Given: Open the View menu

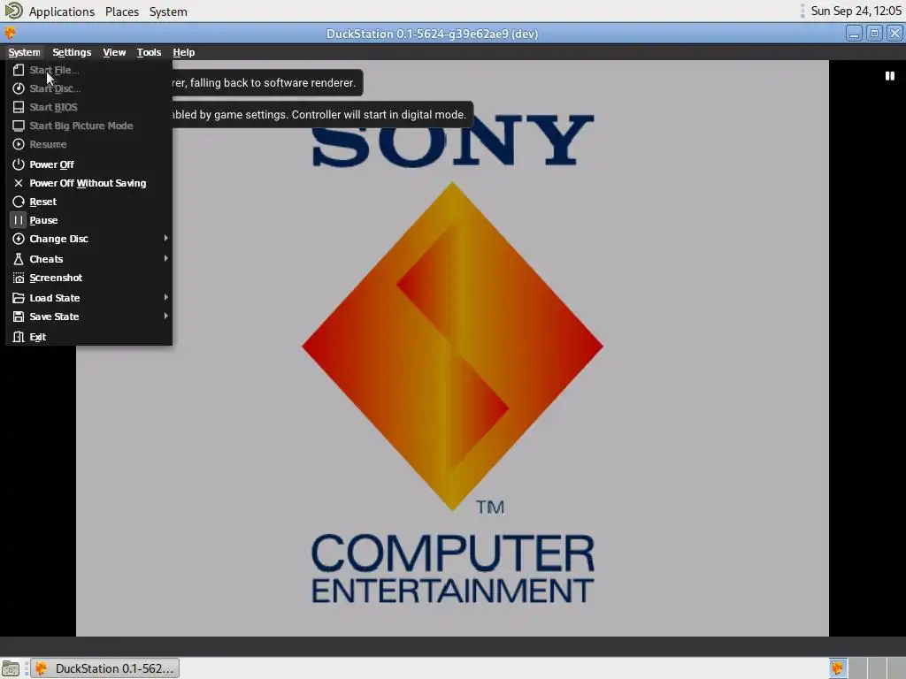Looking at the screenshot, I should pos(114,52).
